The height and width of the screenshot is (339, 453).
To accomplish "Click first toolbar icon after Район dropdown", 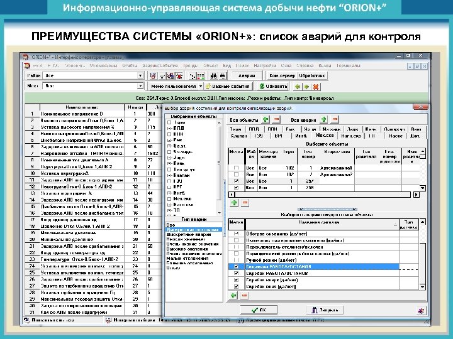I will pos(153,76).
